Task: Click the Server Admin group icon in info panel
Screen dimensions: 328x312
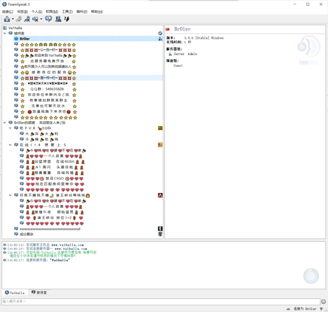Action: [170, 54]
